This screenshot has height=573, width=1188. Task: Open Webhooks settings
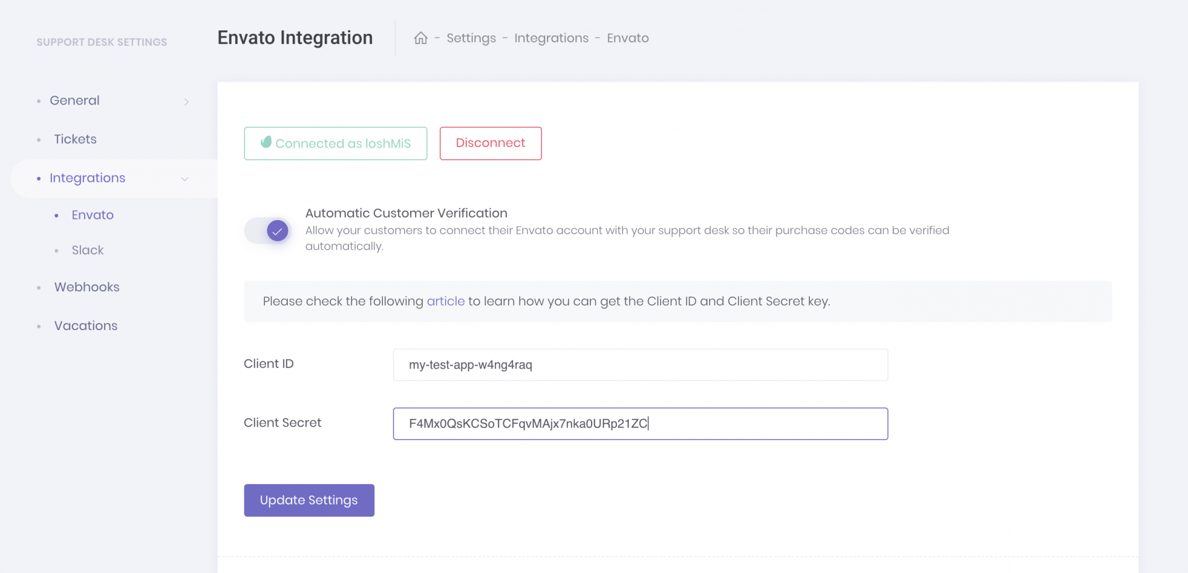tap(87, 287)
